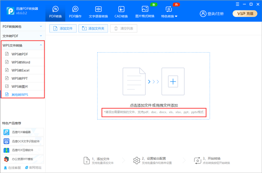
Task: Click the supported formats hint text
Action: 154,112
